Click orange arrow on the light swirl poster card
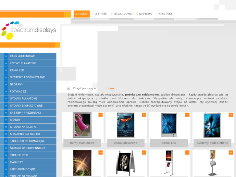The height and width of the screenshot is (177, 236). 101,153
